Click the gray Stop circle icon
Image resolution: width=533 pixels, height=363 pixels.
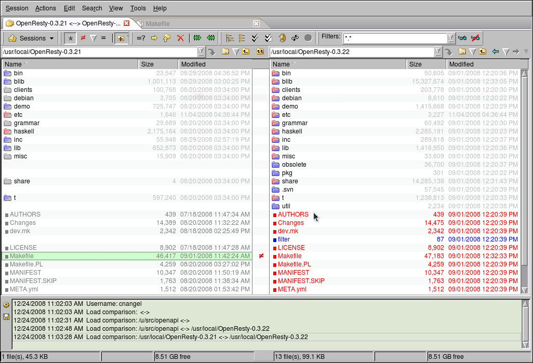(x=308, y=38)
